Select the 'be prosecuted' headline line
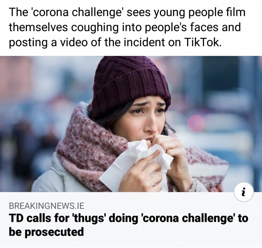 click(x=46, y=232)
